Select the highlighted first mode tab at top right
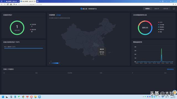 pos(147,9)
